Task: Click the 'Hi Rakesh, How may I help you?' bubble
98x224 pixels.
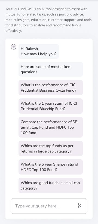Action: [39, 51]
